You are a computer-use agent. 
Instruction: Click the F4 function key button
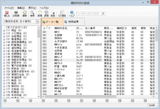[x=43, y=100]
